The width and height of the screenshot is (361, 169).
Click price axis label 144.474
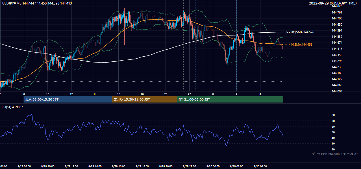pos(337,43)
